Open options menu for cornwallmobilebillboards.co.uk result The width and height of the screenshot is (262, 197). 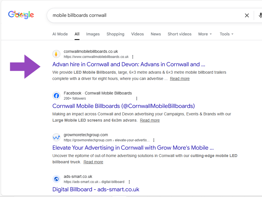click(133, 57)
